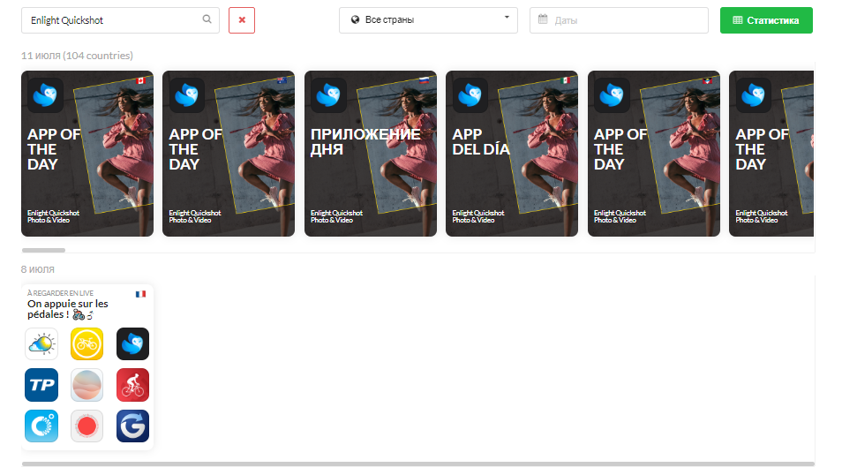Click the dropdown caret in country selector

click(x=507, y=18)
